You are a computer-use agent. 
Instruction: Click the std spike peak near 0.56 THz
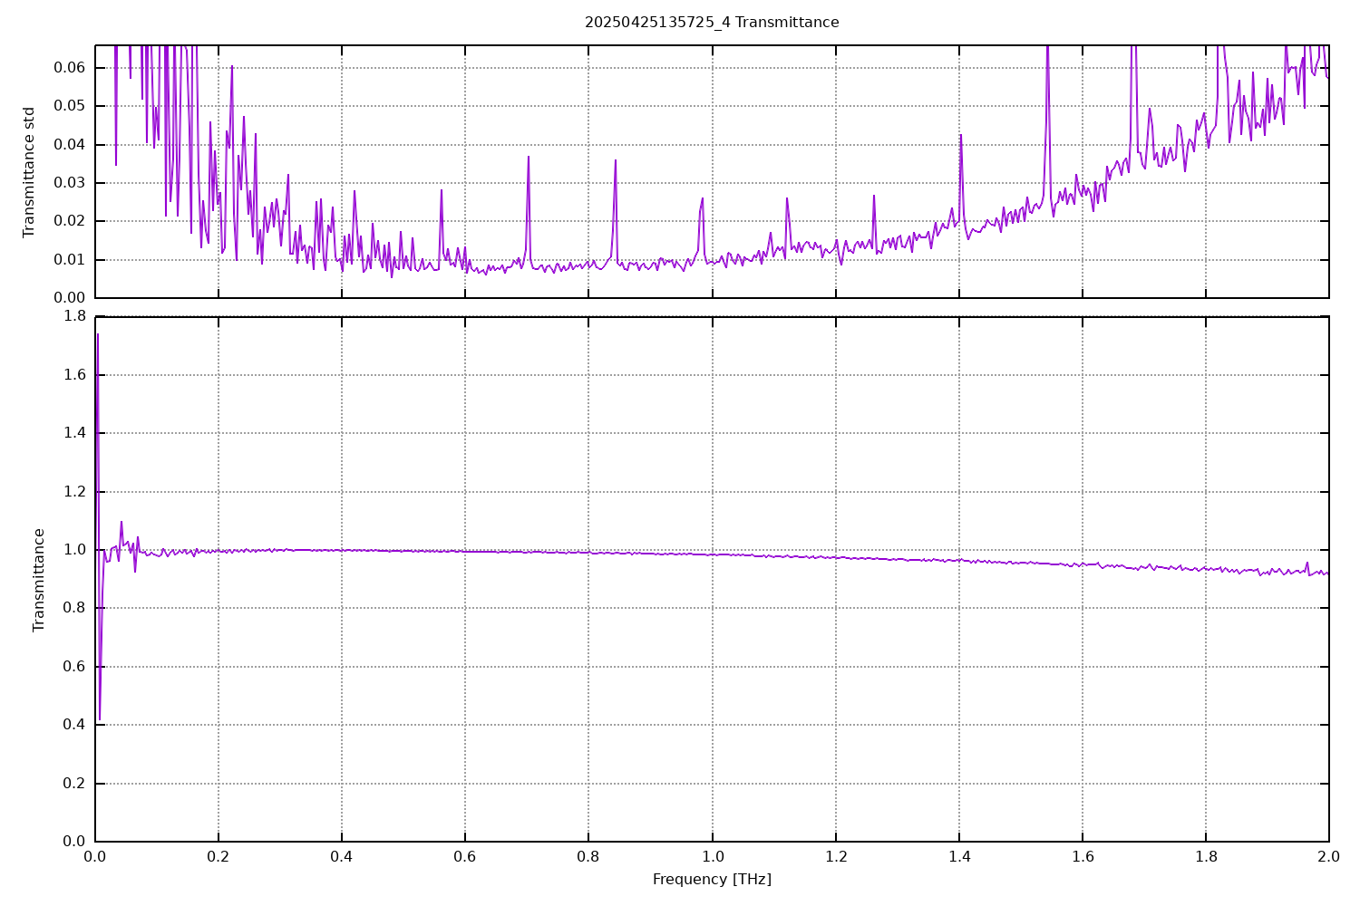442,190
